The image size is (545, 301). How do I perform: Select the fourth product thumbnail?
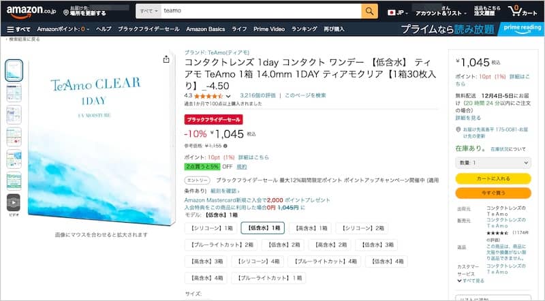14,137
